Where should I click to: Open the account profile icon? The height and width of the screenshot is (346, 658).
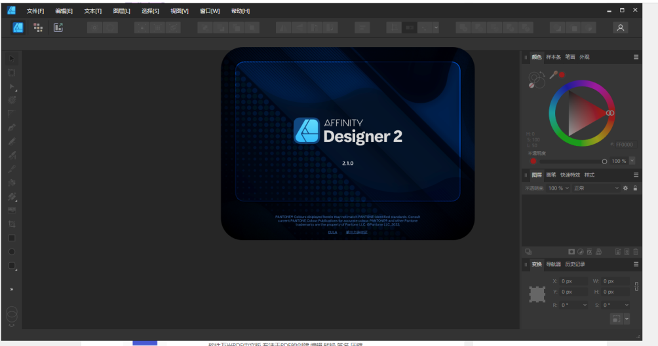(x=620, y=27)
